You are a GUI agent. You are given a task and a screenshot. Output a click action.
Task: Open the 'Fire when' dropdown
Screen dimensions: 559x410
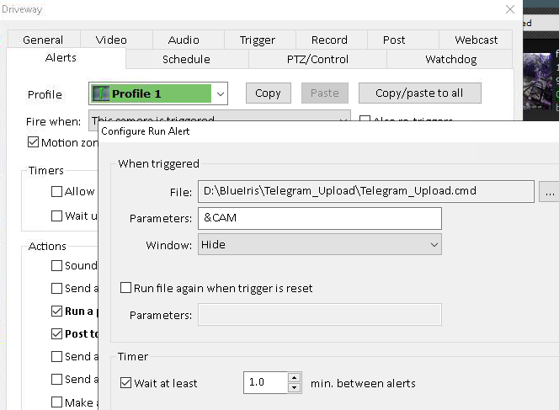(x=342, y=121)
